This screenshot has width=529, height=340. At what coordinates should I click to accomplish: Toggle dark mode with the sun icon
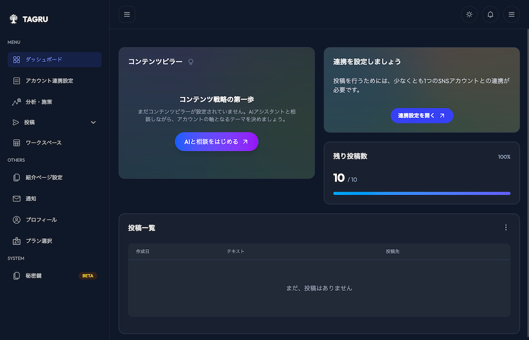pyautogui.click(x=469, y=14)
